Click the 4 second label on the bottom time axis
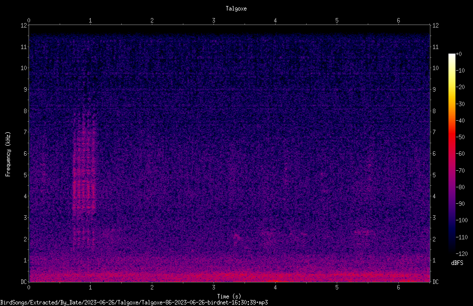The height and width of the screenshot is (306, 473). click(275, 287)
